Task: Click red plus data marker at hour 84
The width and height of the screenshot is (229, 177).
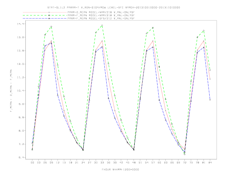Action: 210,79
